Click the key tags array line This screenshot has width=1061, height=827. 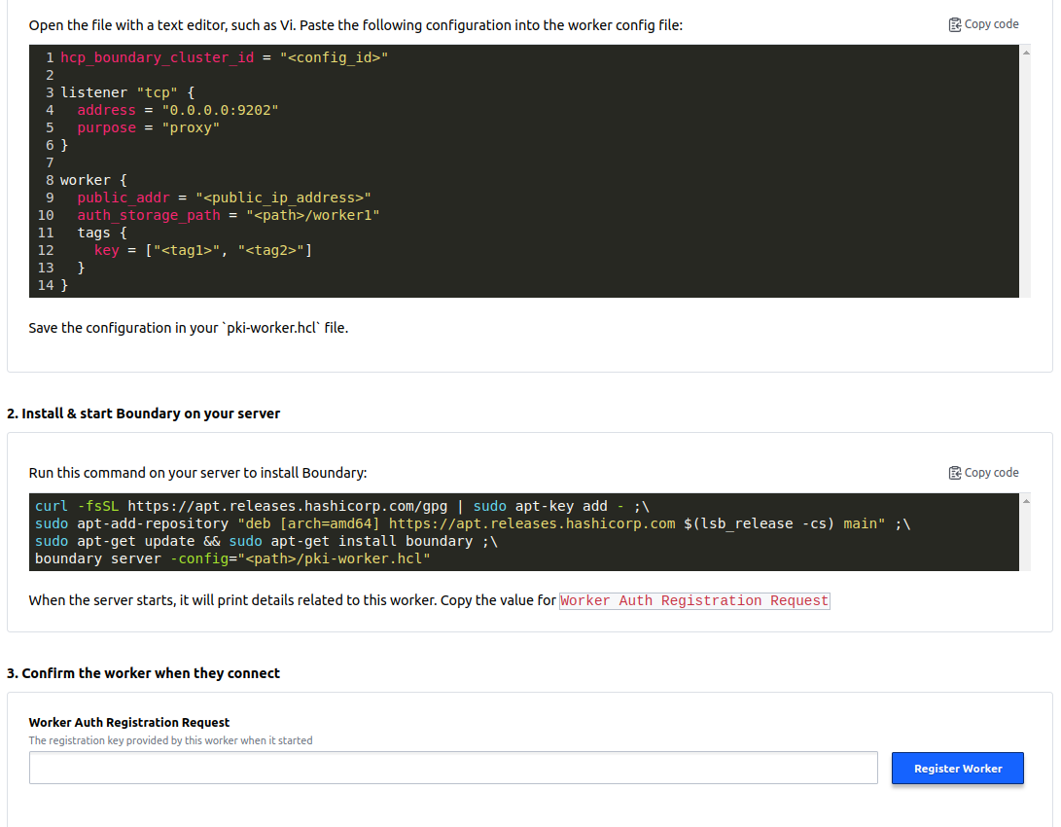202,250
